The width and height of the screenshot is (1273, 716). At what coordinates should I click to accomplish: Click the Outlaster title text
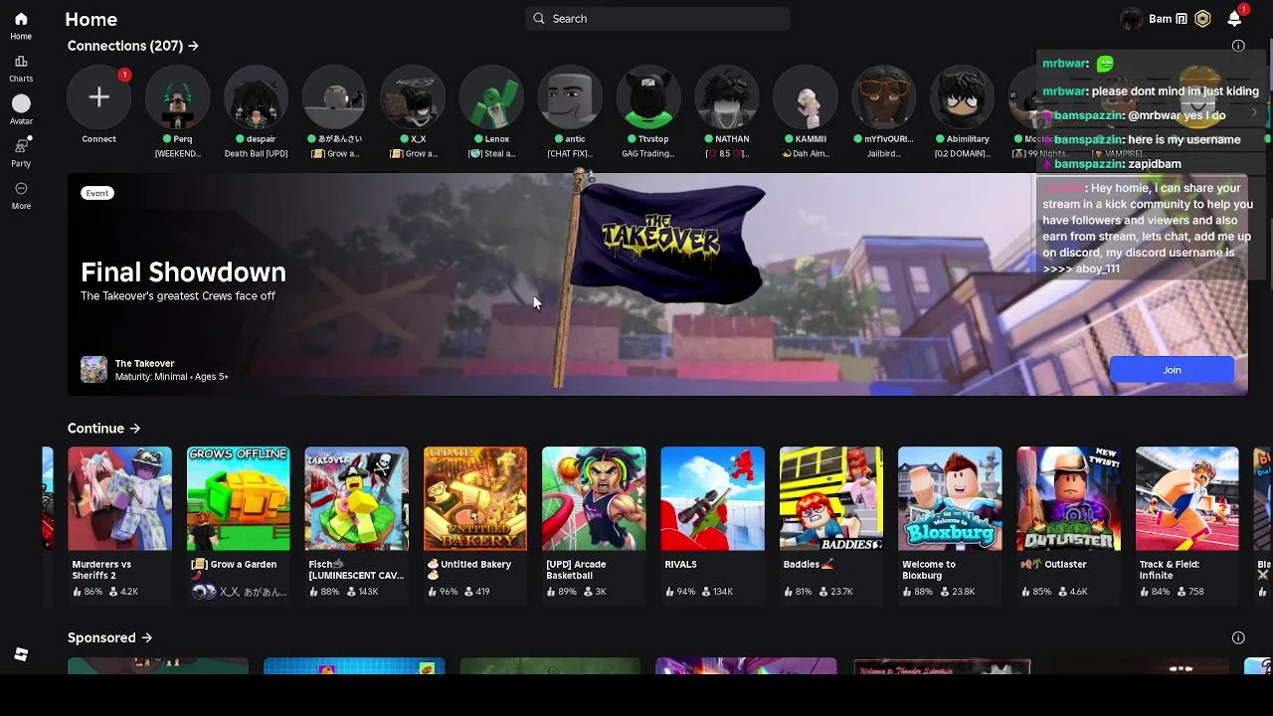[1065, 564]
